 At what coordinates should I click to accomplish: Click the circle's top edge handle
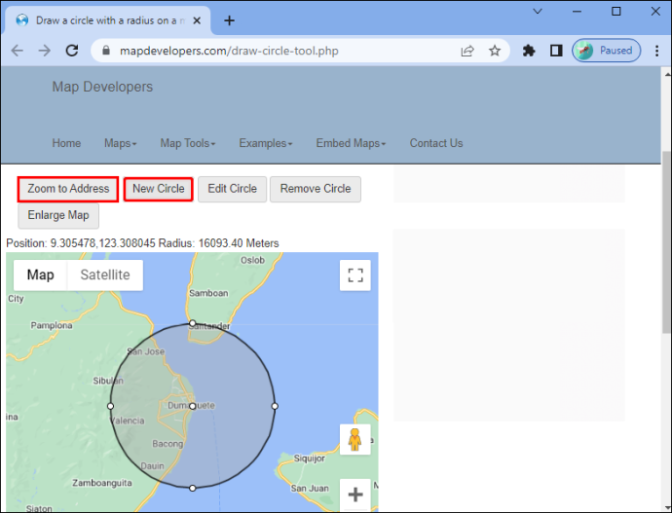coord(193,323)
